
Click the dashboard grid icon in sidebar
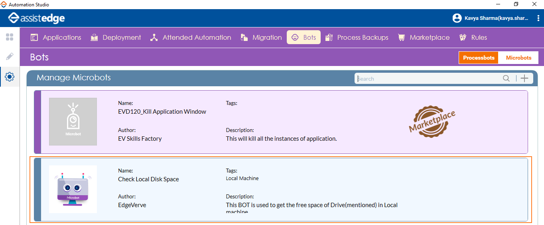(10, 37)
